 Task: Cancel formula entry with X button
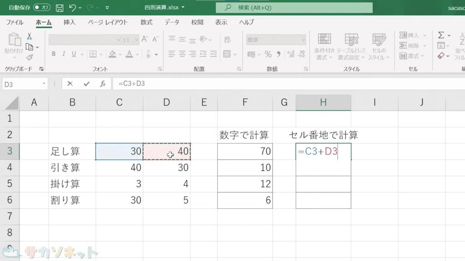tap(70, 84)
